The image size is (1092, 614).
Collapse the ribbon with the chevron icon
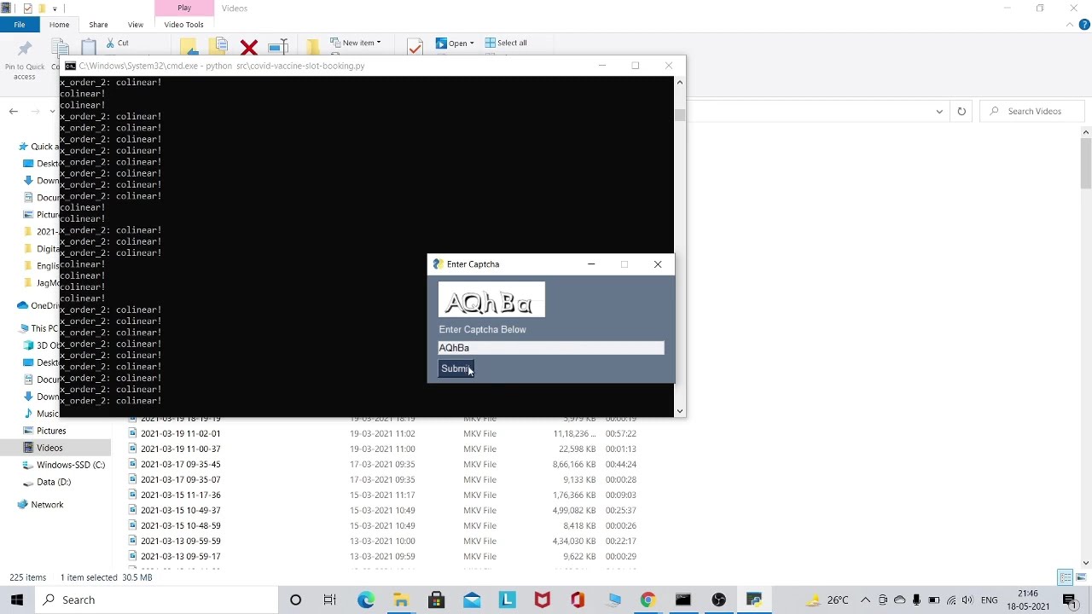pyautogui.click(x=1070, y=25)
